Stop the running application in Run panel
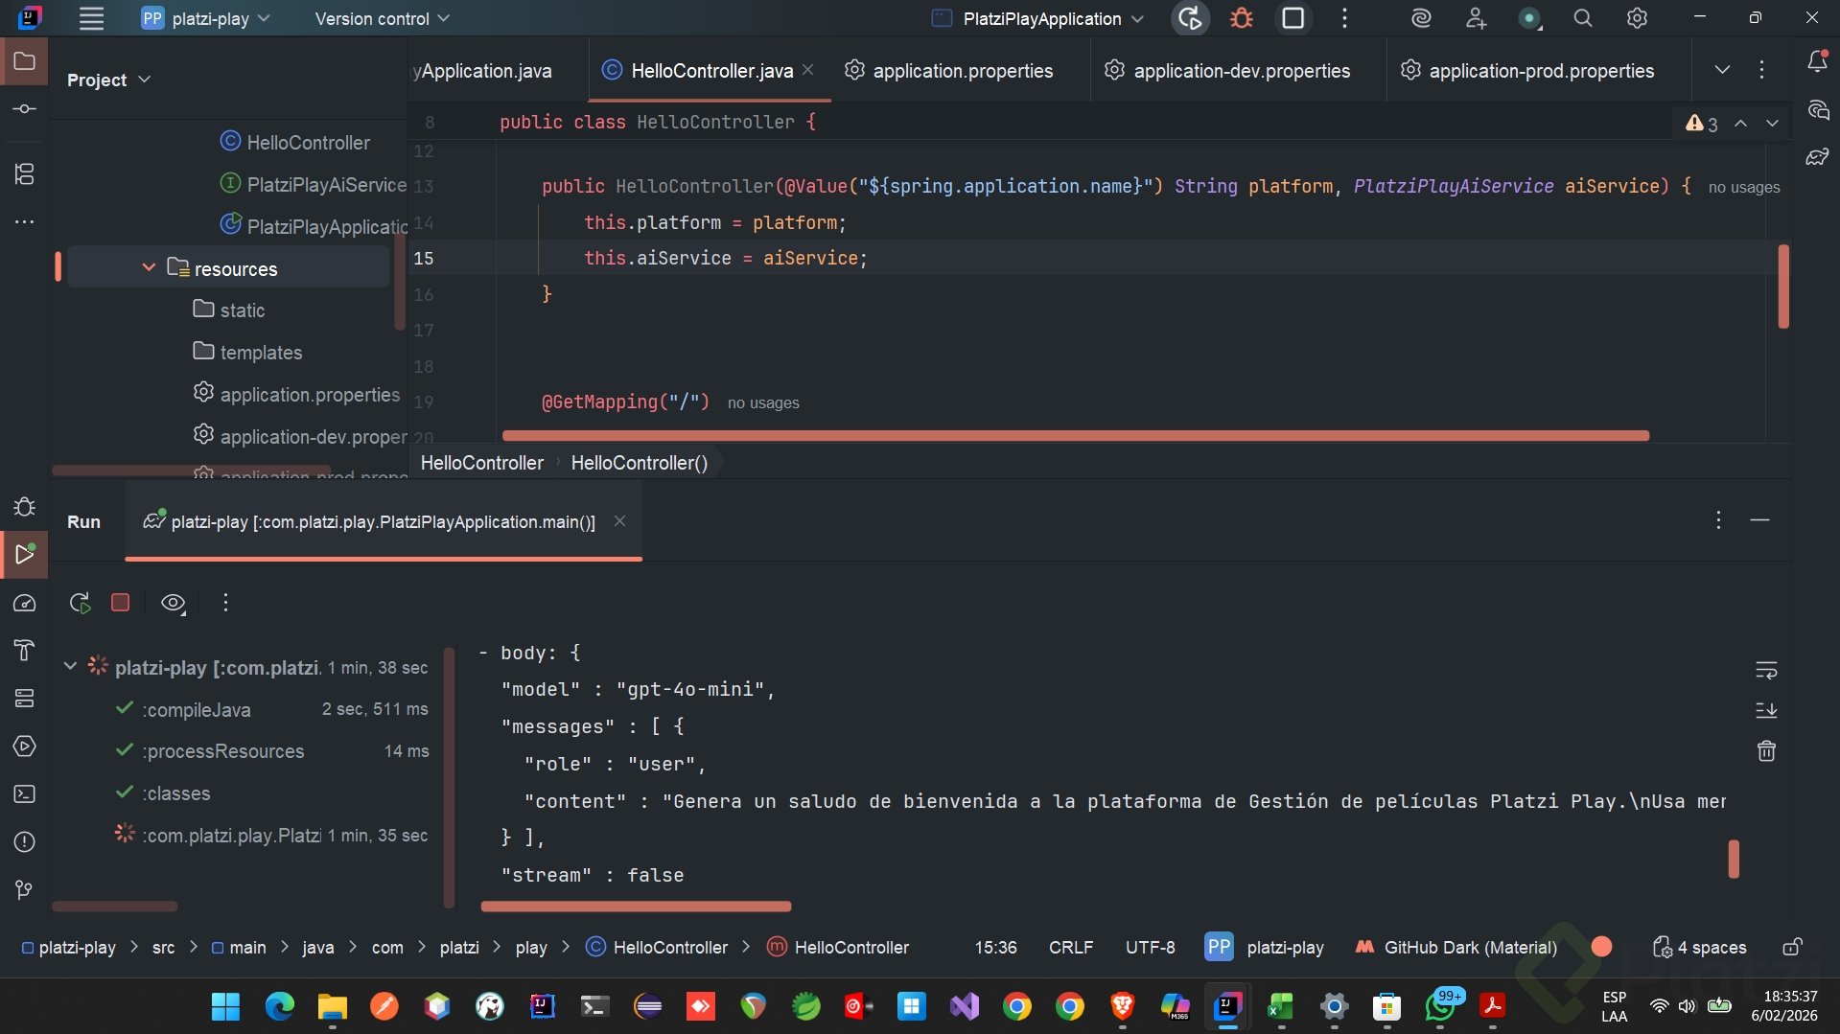1840x1034 pixels. pos(120,603)
